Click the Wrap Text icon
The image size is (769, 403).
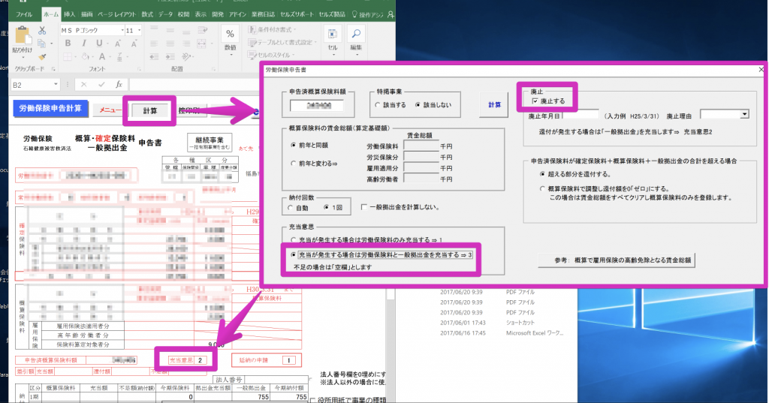(x=202, y=31)
